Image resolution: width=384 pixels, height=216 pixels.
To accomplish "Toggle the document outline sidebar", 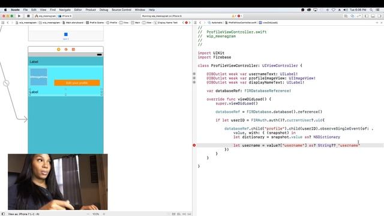I will click(3, 214).
